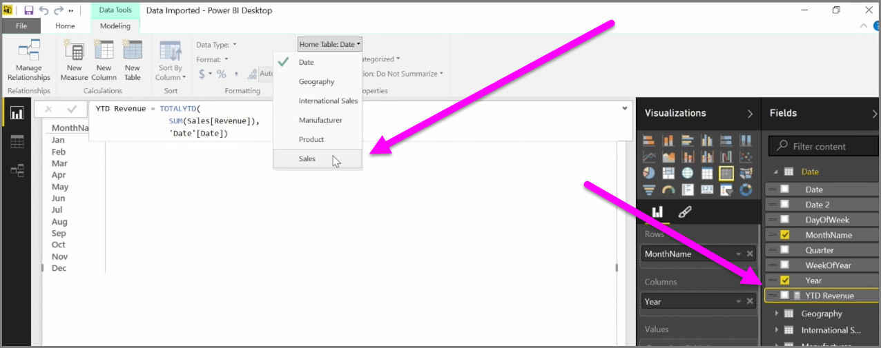This screenshot has width=881, height=348.
Task: Open the File tab
Action: (21, 26)
